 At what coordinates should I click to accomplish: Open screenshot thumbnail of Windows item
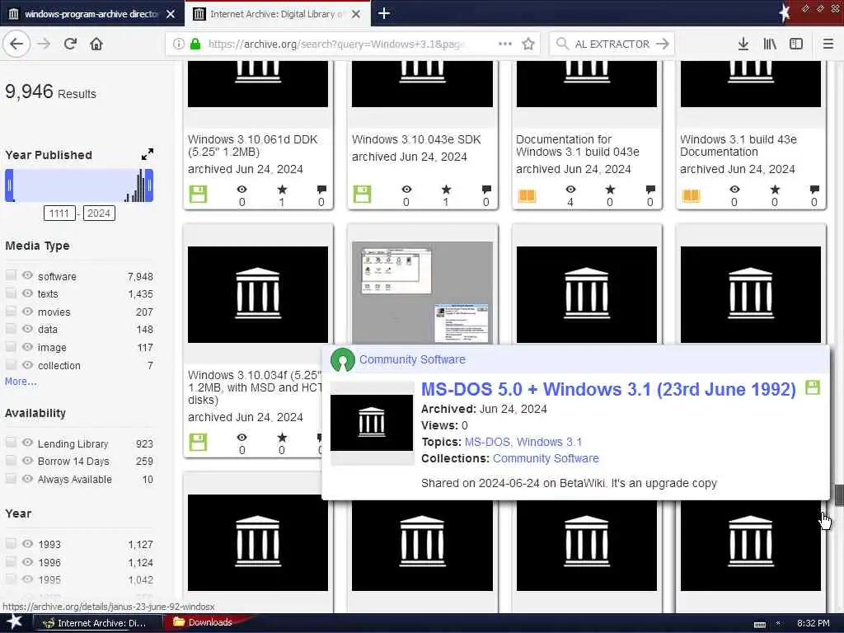pyautogui.click(x=422, y=293)
